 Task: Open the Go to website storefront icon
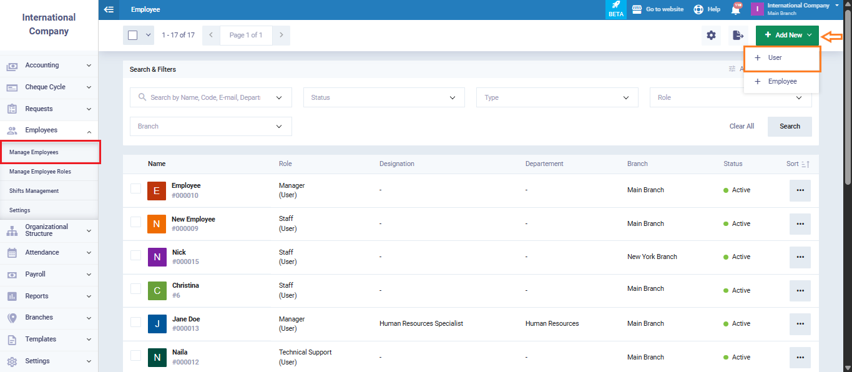click(637, 9)
